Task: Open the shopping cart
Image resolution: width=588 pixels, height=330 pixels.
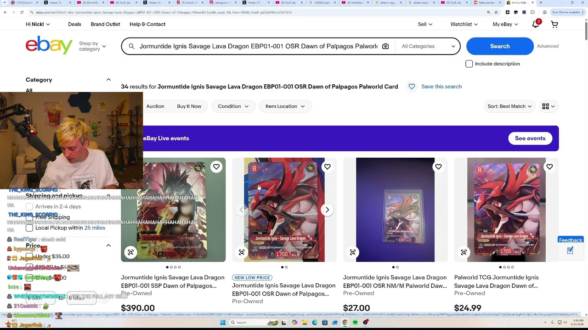Action: coord(554,24)
